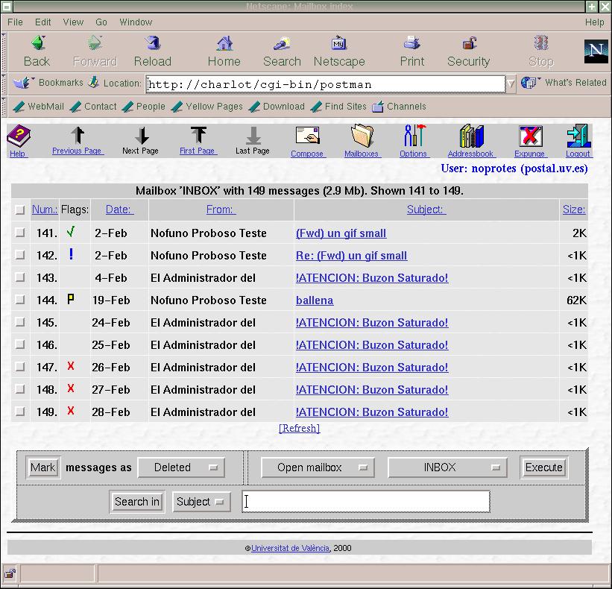The height and width of the screenshot is (589, 612).
Task: Open the View menu
Action: click(x=73, y=22)
